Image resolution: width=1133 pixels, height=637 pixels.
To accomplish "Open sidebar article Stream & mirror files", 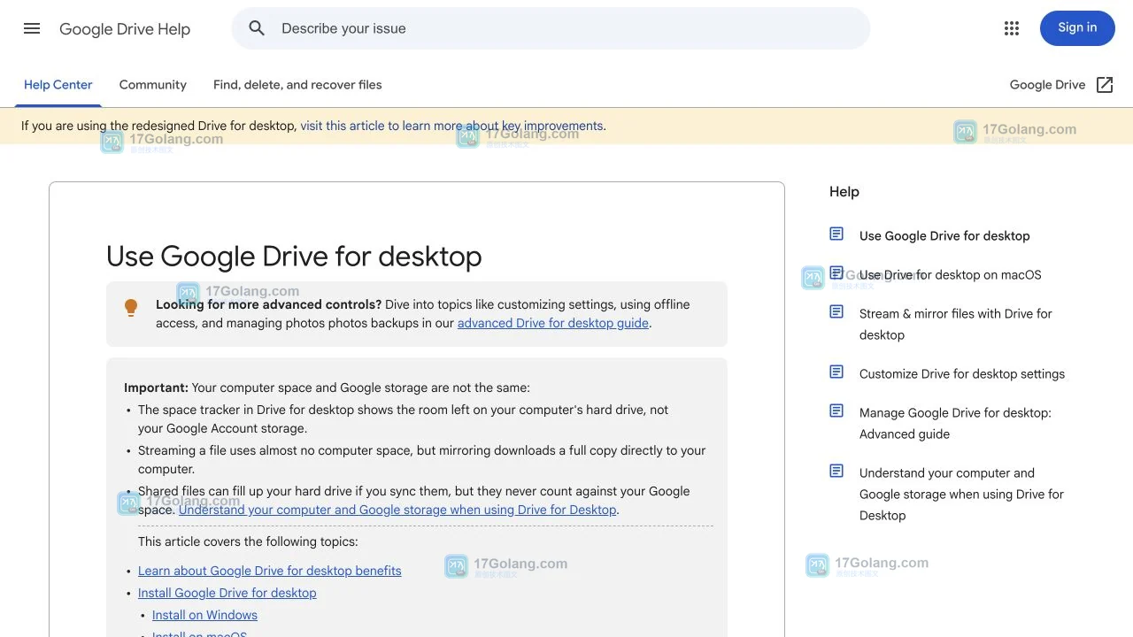I will [956, 324].
